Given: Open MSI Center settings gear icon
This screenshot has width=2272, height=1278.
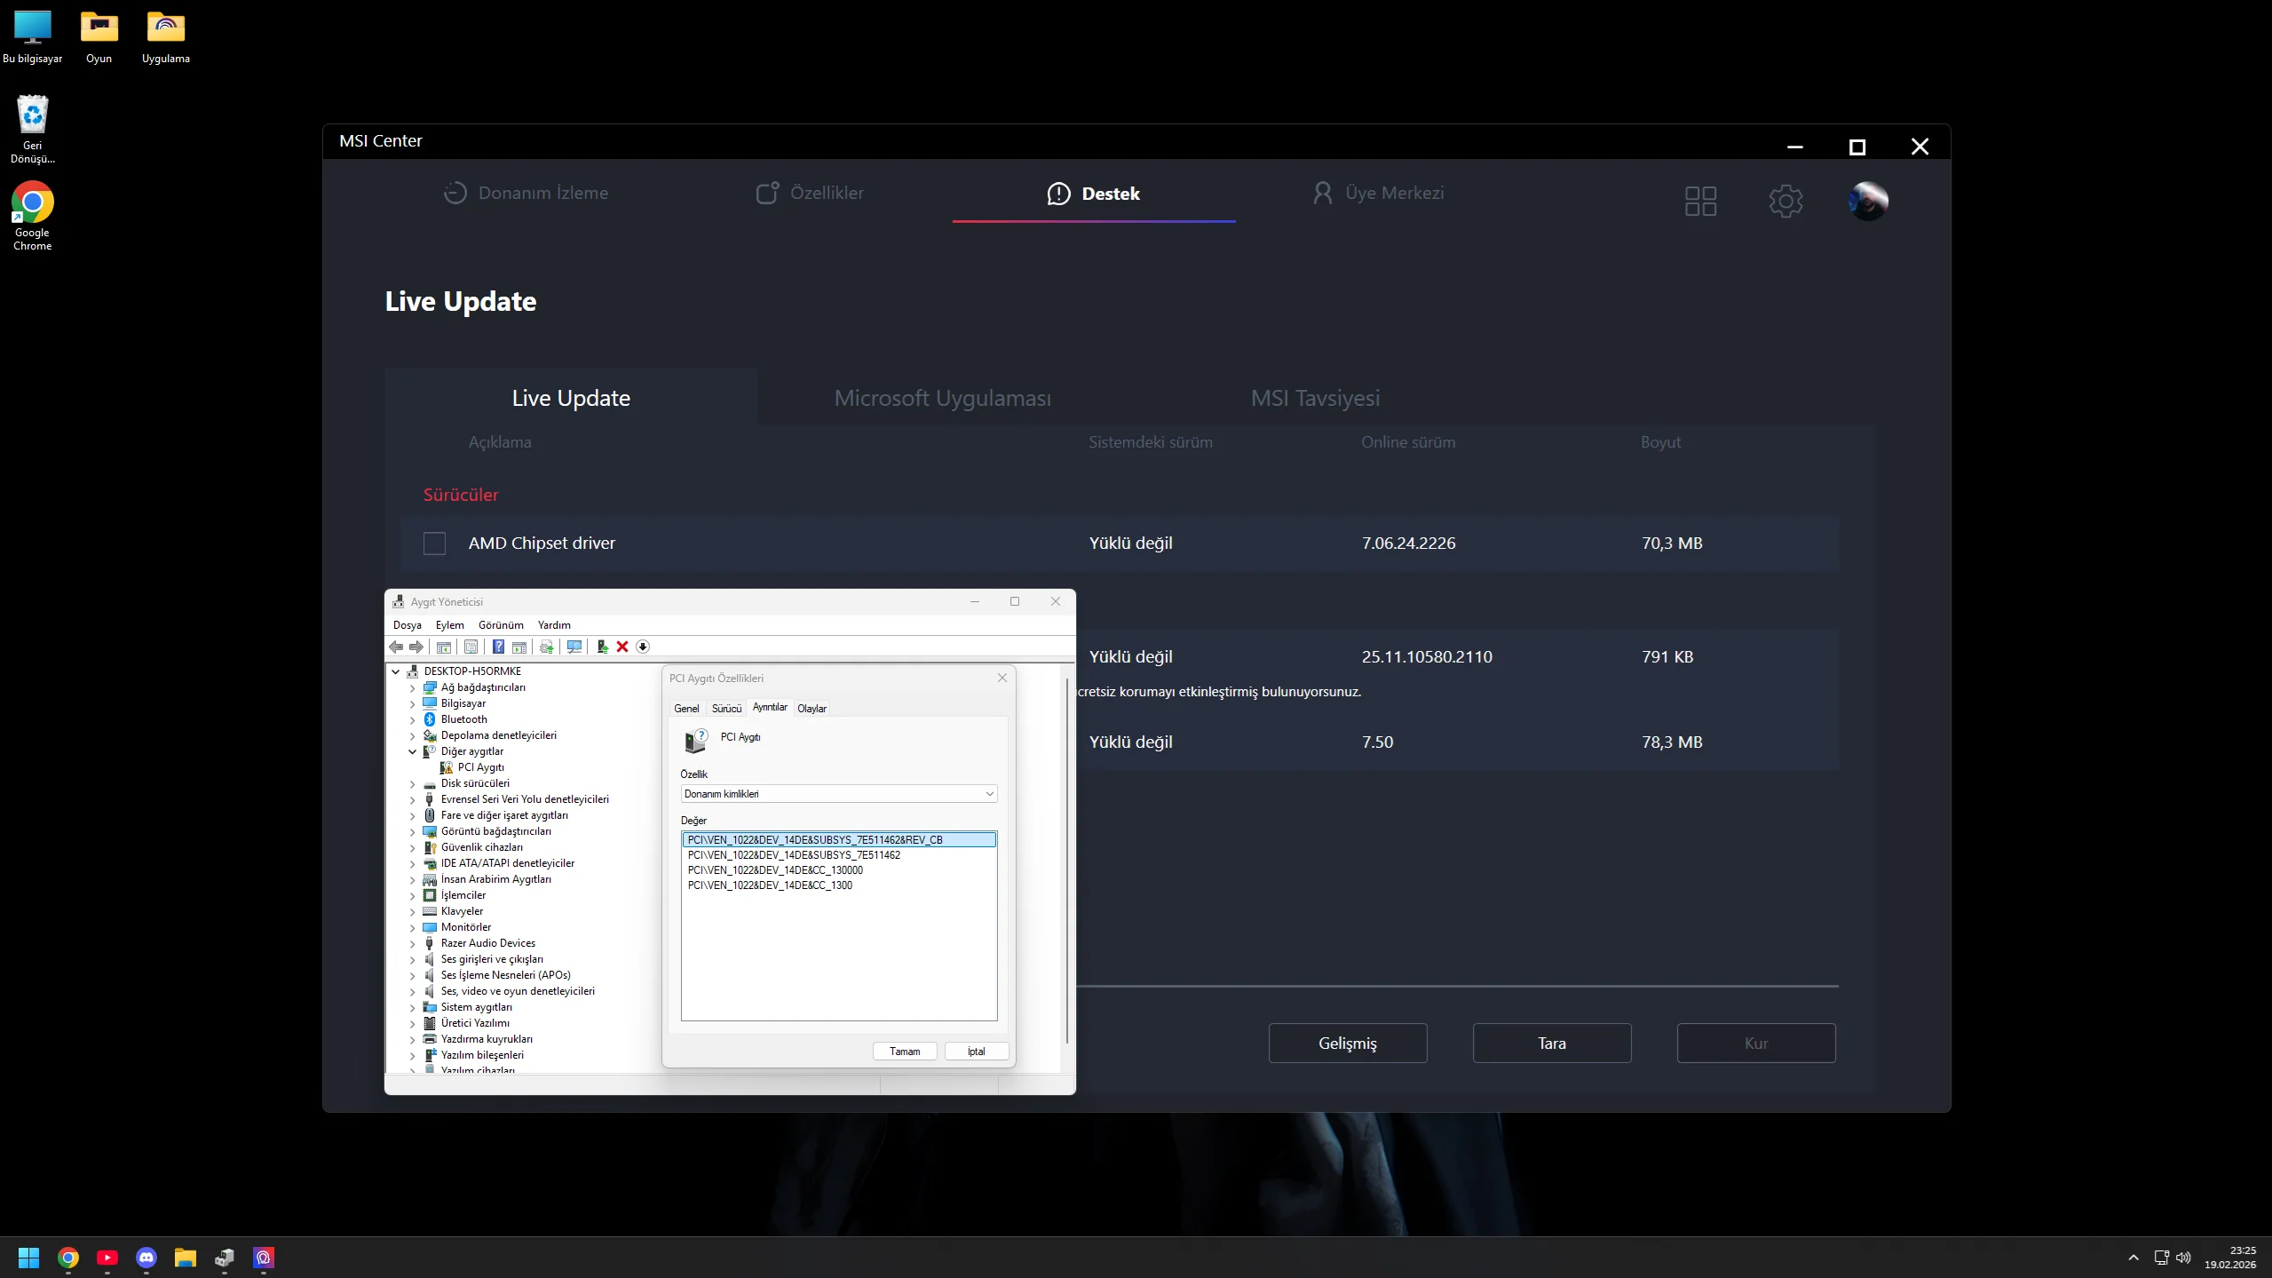Looking at the screenshot, I should 1785,201.
